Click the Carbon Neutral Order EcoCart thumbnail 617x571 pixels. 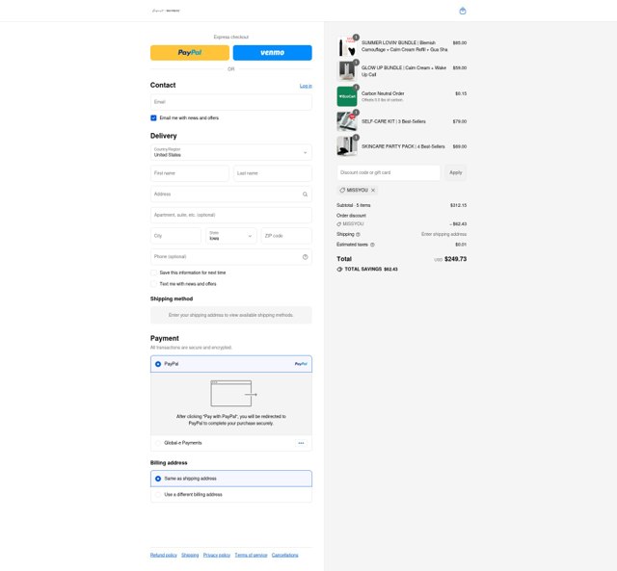tap(347, 96)
